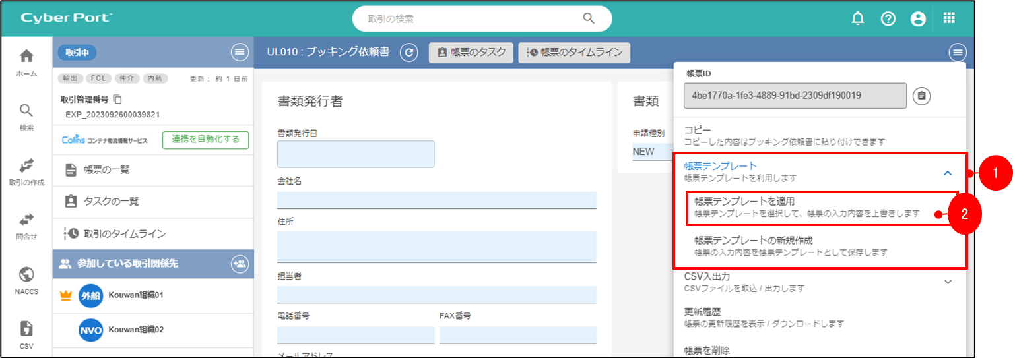Collapse the 帳票テンプレート section

tap(948, 173)
